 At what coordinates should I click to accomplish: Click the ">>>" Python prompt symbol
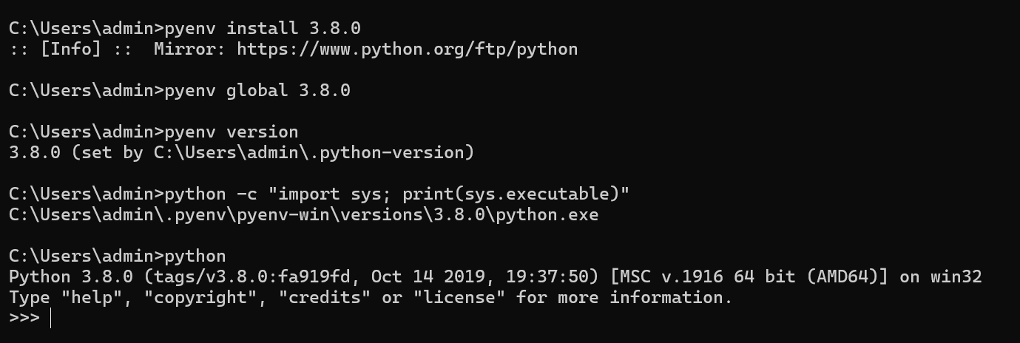(x=24, y=318)
